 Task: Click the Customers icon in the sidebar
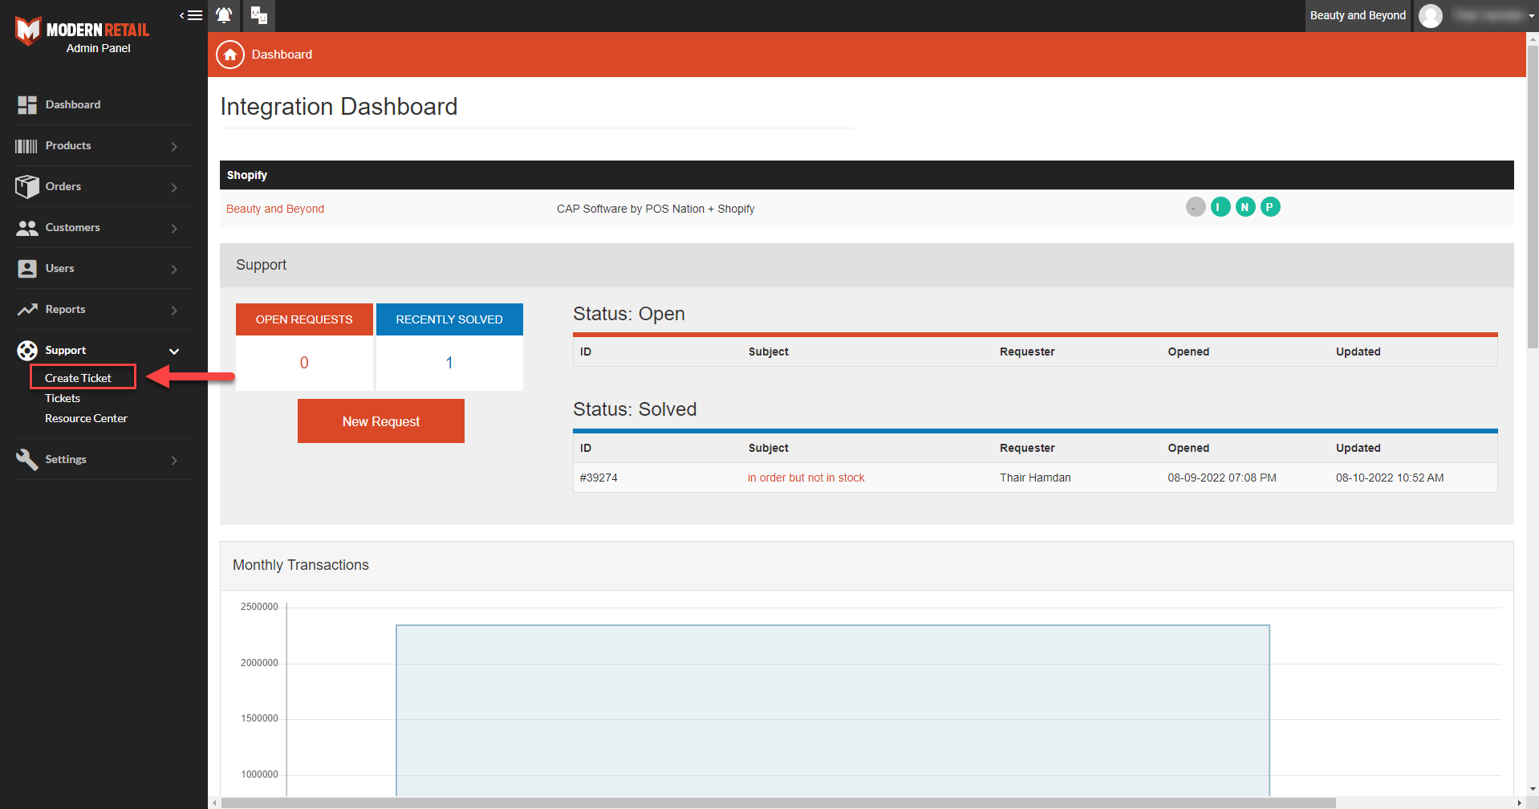[26, 228]
